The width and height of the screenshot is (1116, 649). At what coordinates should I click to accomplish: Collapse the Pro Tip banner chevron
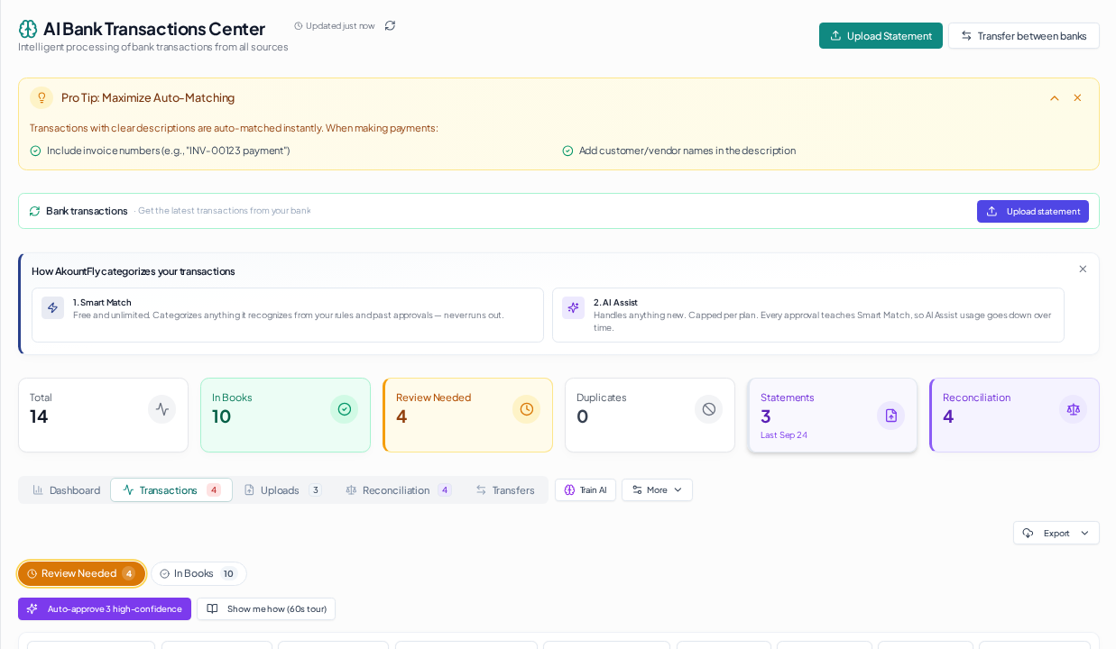pyautogui.click(x=1054, y=97)
